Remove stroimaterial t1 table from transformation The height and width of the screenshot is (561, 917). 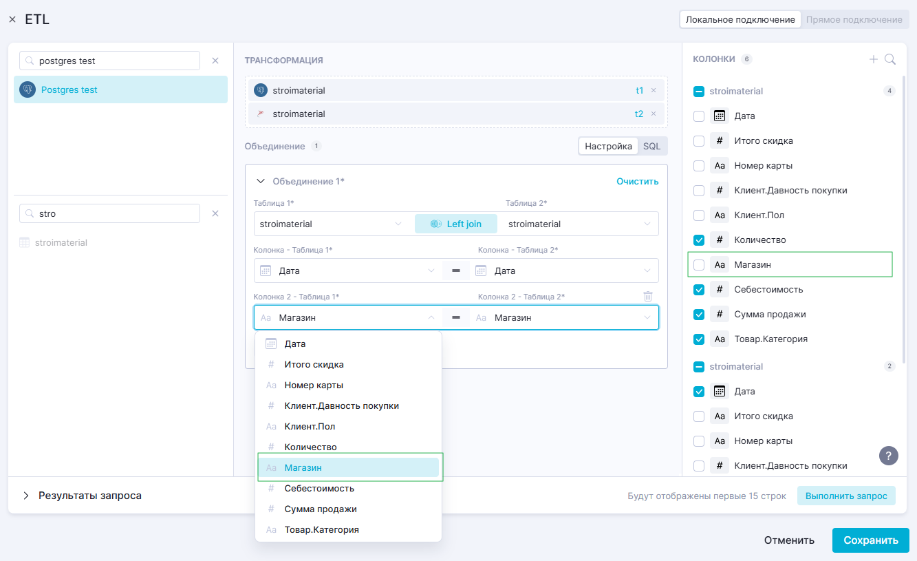(654, 90)
